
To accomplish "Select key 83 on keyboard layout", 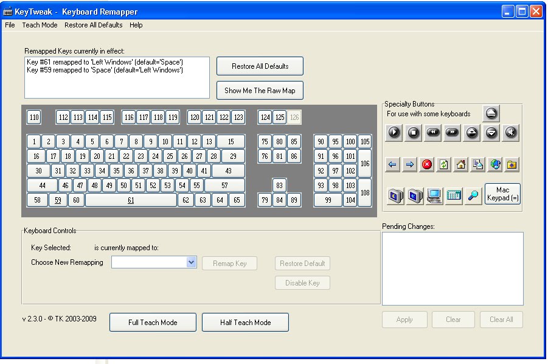I will (279, 185).
